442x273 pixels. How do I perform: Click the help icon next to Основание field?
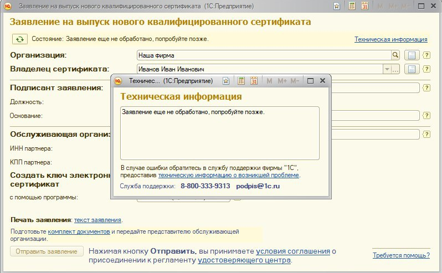point(426,116)
